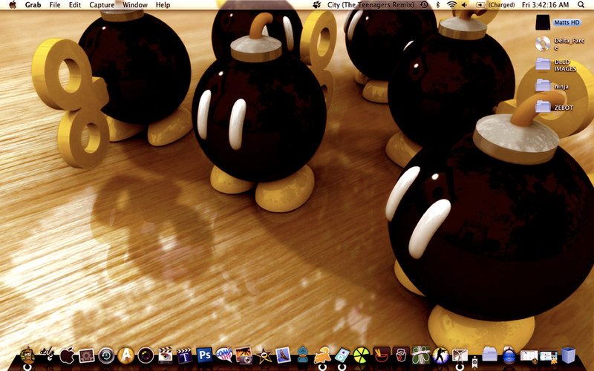Click the battery Charged indicator

tap(495, 5)
